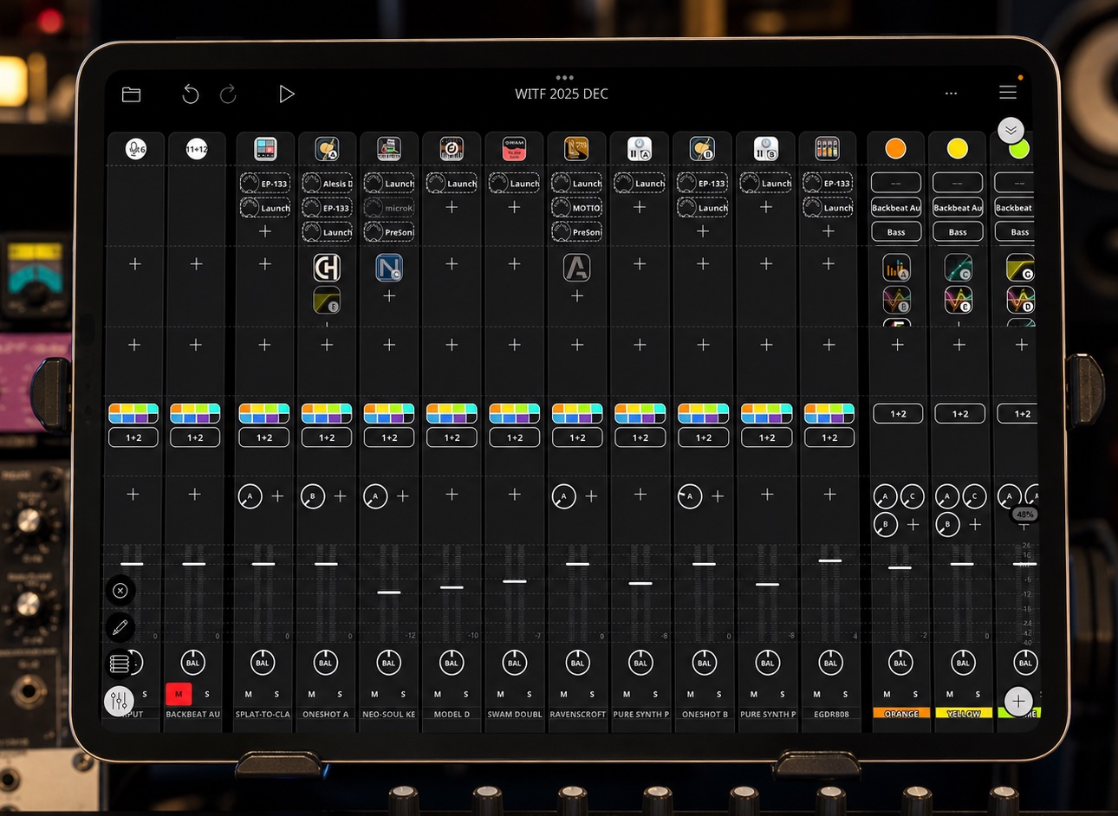This screenshot has width=1118, height=816.
Task: Solo the YELLOW bus channel
Action: 978,694
